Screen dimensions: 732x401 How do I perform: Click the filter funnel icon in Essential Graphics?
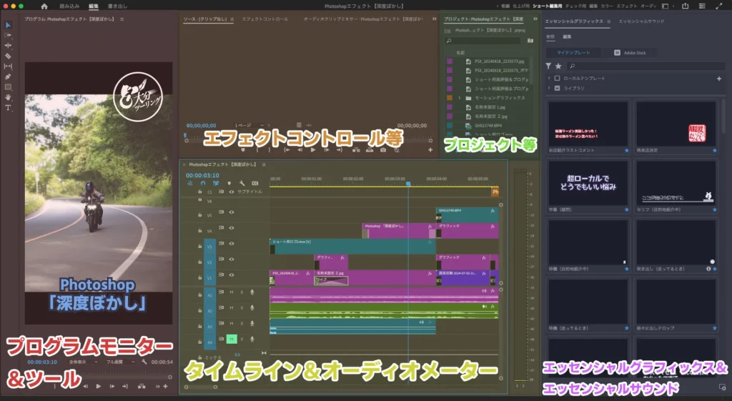tap(548, 66)
